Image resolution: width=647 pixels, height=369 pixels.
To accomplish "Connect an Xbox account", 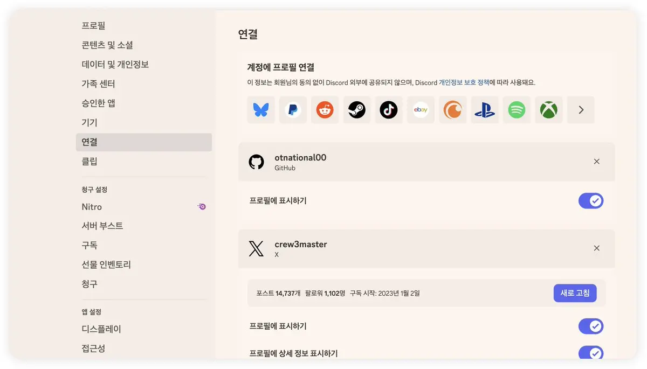I will 549,110.
